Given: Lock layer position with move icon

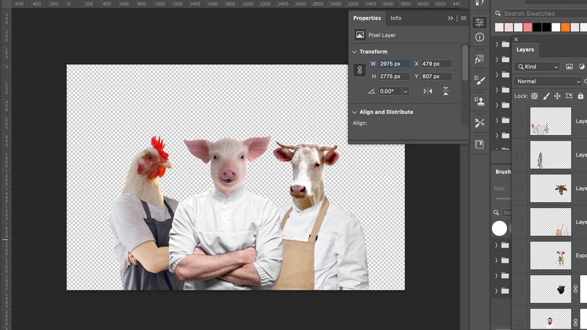Looking at the screenshot, I should [558, 96].
